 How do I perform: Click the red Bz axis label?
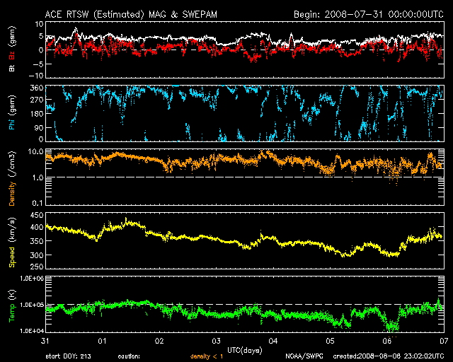coord(12,56)
